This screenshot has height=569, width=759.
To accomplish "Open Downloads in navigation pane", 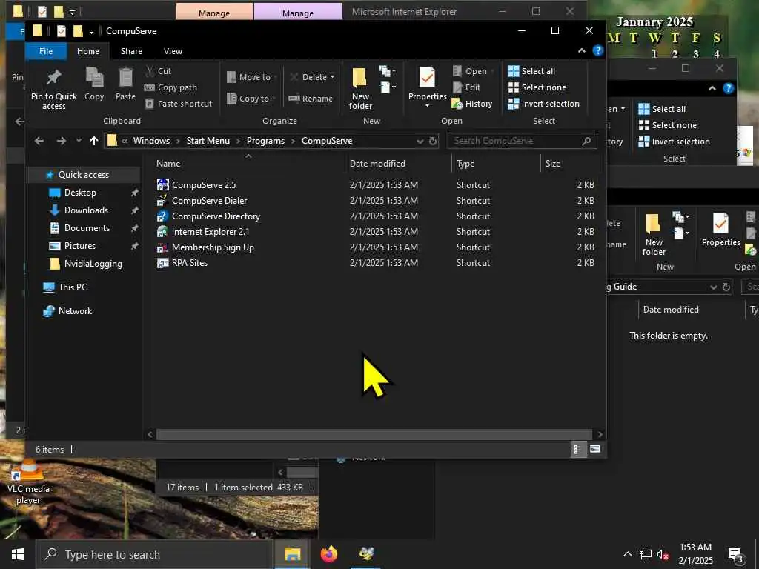I will 86,210.
